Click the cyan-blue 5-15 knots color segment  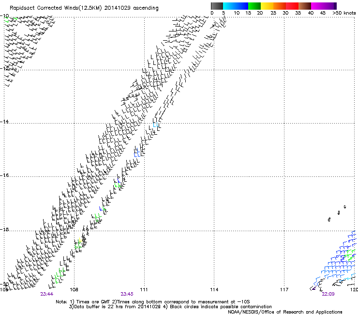pos(236,6)
